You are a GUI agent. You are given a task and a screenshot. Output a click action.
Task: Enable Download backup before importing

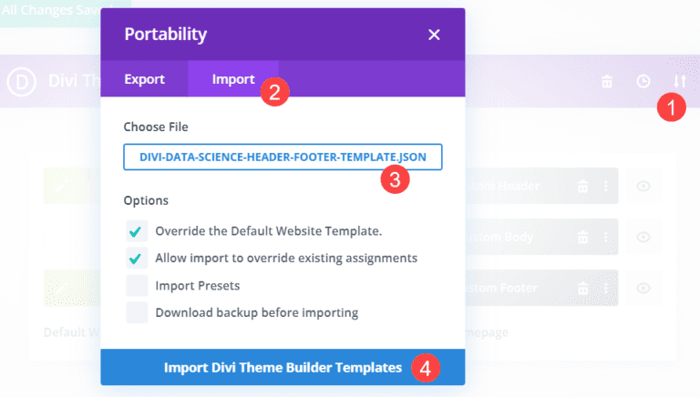[x=137, y=312]
